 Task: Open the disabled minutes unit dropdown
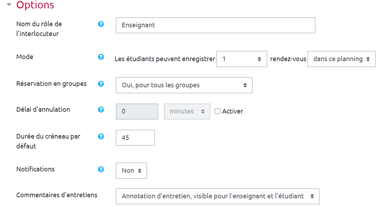click(x=187, y=111)
